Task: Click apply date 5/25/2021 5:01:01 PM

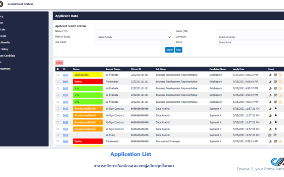Action: coord(245,82)
